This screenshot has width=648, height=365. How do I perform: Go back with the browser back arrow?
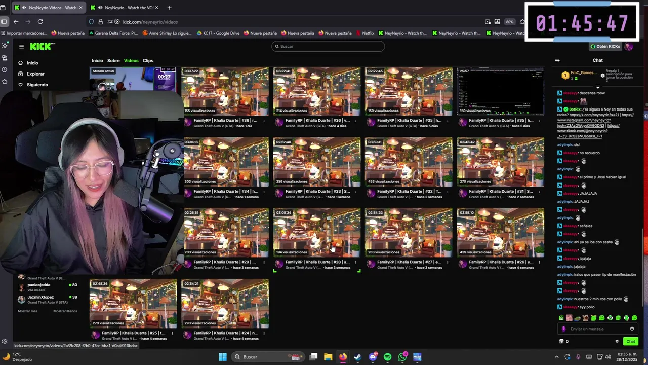[x=16, y=22]
